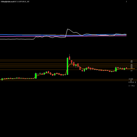Click the last red candle at far right
The height and width of the screenshot is (137, 137).
pos(127,68)
